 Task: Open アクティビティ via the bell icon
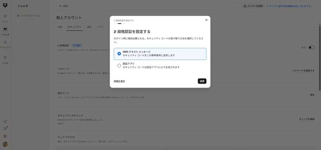tap(5, 42)
